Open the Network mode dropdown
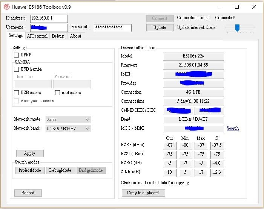 coord(68,120)
